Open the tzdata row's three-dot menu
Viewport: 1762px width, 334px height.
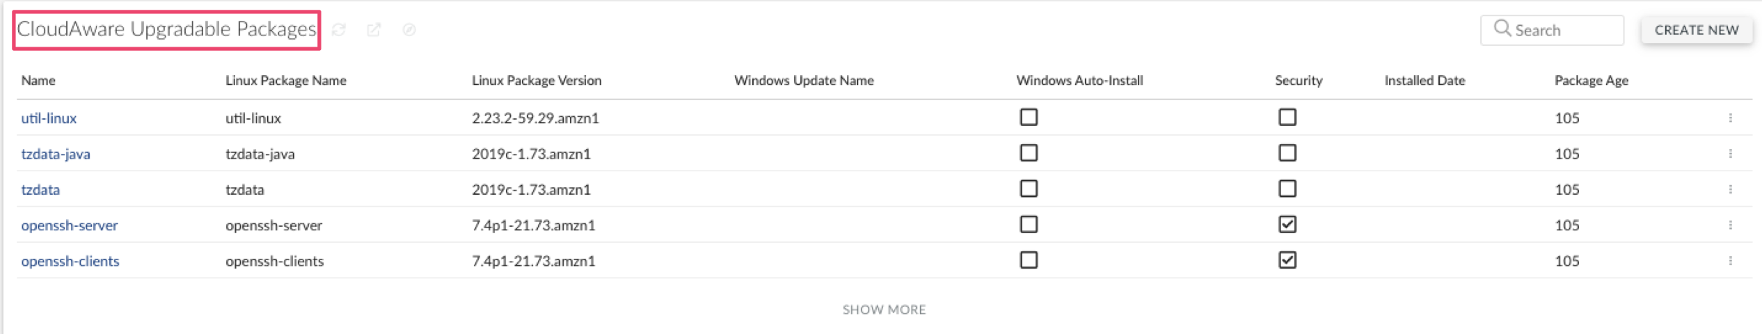(1730, 189)
